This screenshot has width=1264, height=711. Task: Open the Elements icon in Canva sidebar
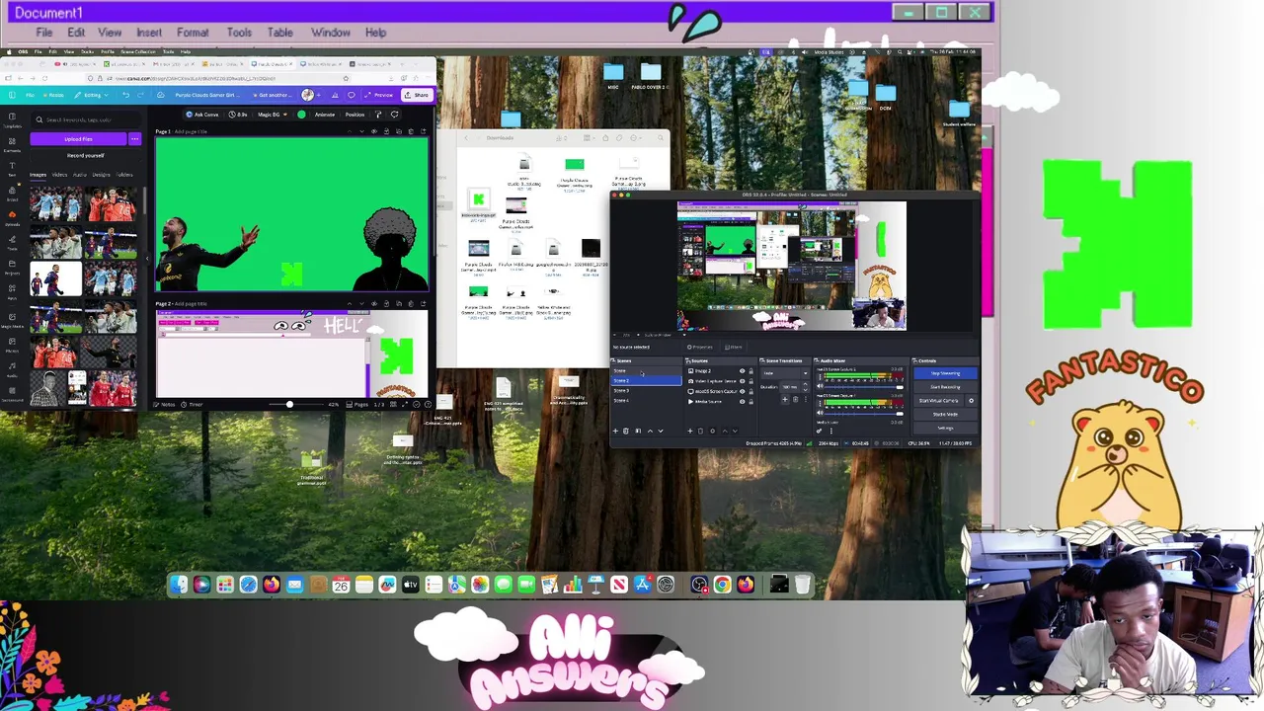pyautogui.click(x=13, y=144)
